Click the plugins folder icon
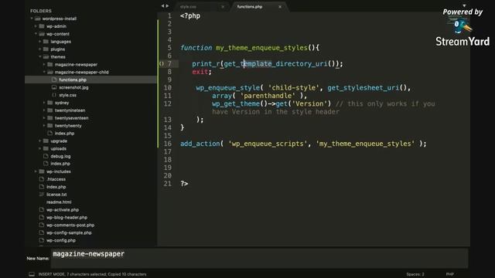 46,49
